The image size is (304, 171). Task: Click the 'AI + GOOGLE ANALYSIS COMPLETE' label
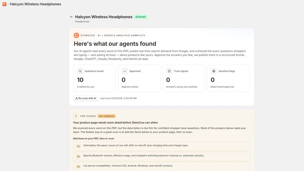[x=122, y=35]
